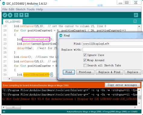The image size is (143, 115).
Task: Open the Edit menu
Action: pos(11,9)
